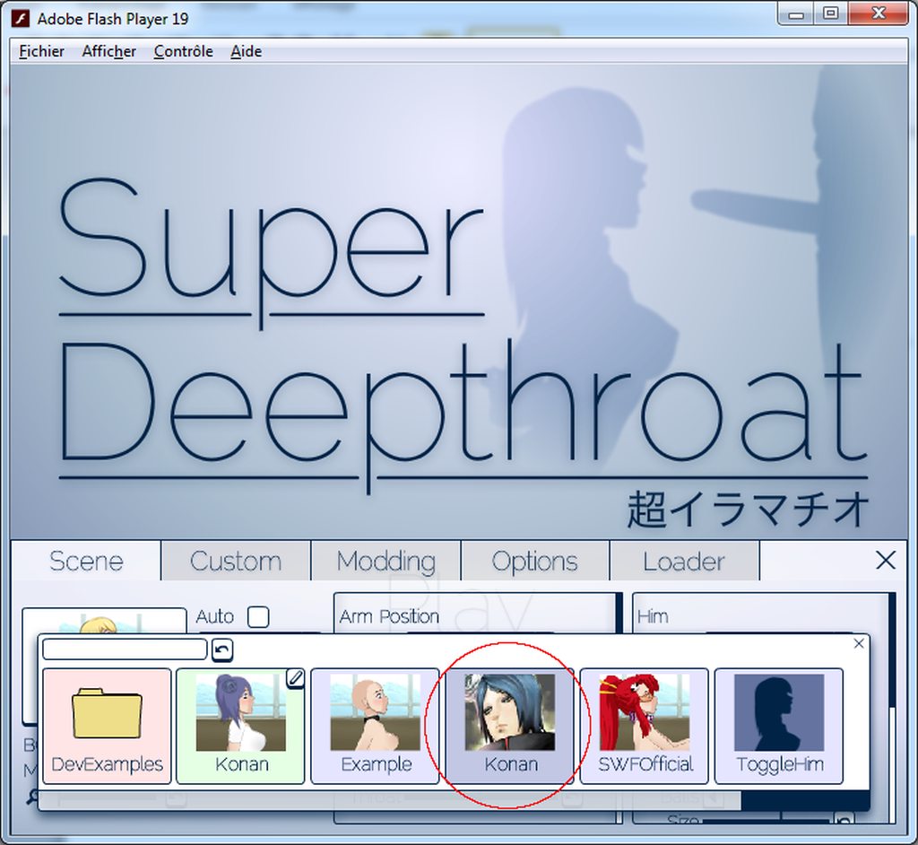Open the DevExamples folder
Screen dimensions: 918x845
(x=106, y=725)
